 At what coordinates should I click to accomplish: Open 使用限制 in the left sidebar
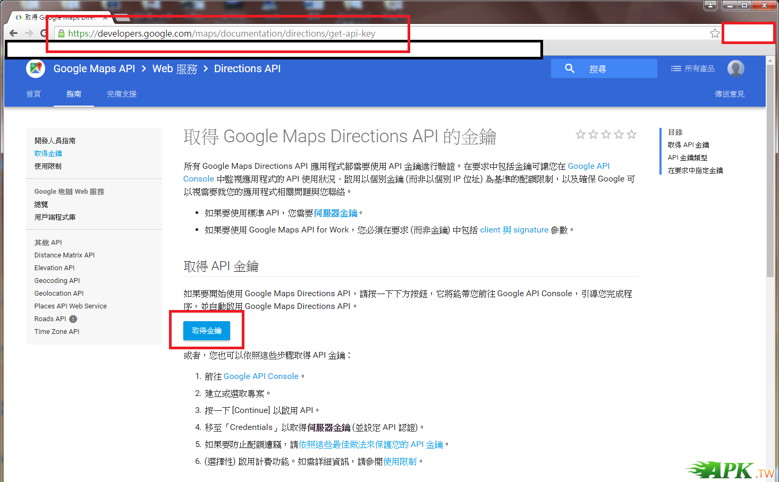pyautogui.click(x=48, y=166)
